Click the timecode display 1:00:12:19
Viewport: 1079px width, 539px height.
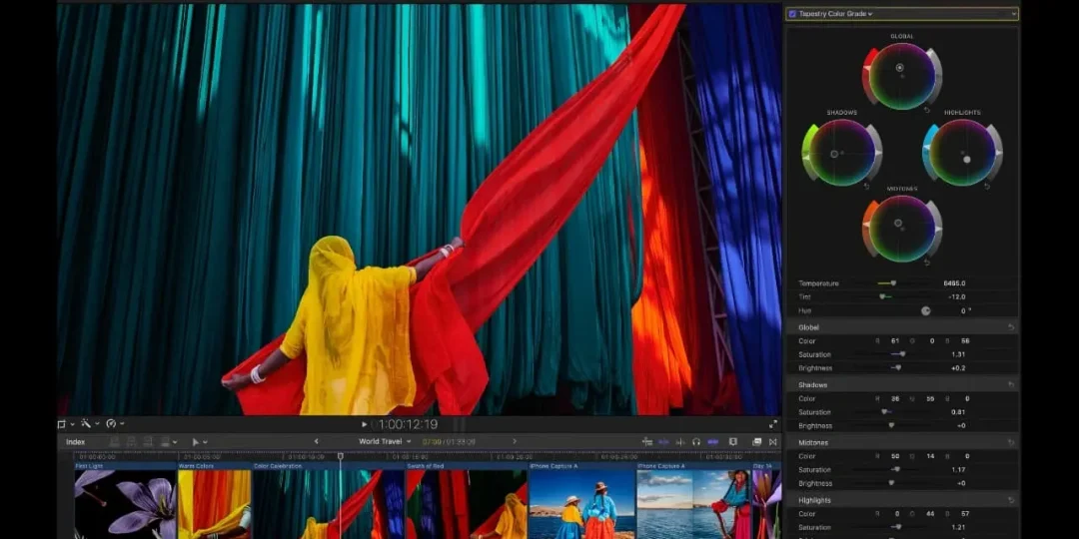[x=406, y=425]
